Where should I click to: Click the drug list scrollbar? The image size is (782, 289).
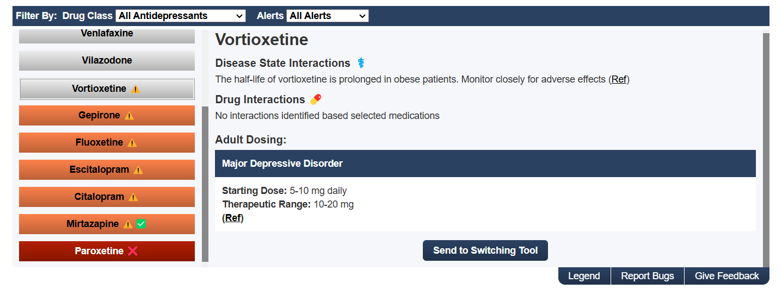205,184
